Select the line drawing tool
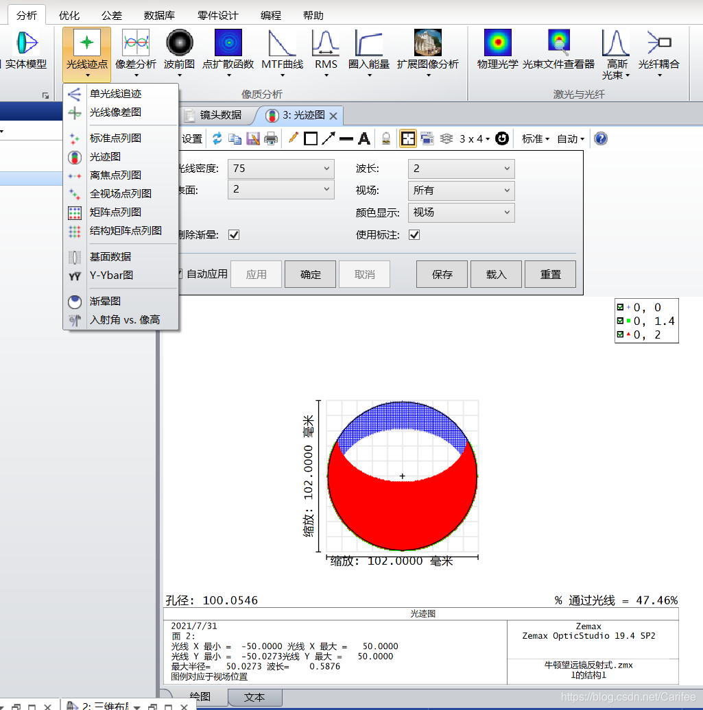This screenshot has width=703, height=710. click(x=346, y=138)
